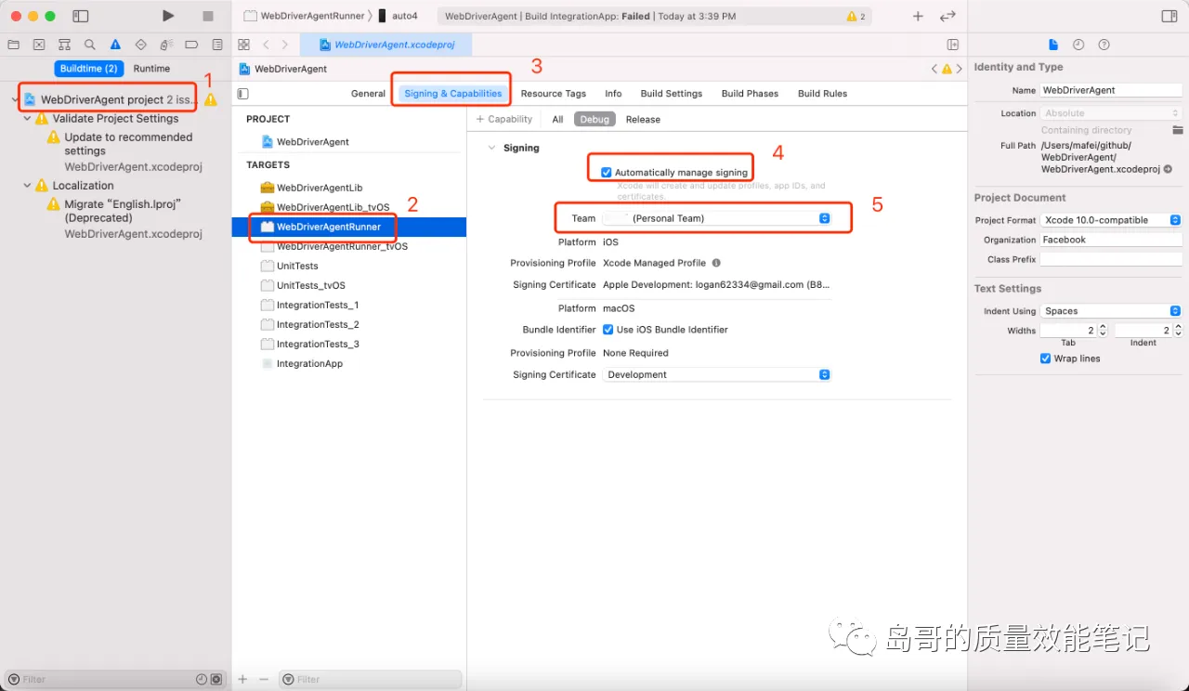Select the issue navigator triangle icon
Viewport: 1189px width, 691px height.
[115, 45]
